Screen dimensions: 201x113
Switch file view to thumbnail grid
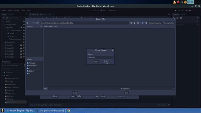[143, 23]
